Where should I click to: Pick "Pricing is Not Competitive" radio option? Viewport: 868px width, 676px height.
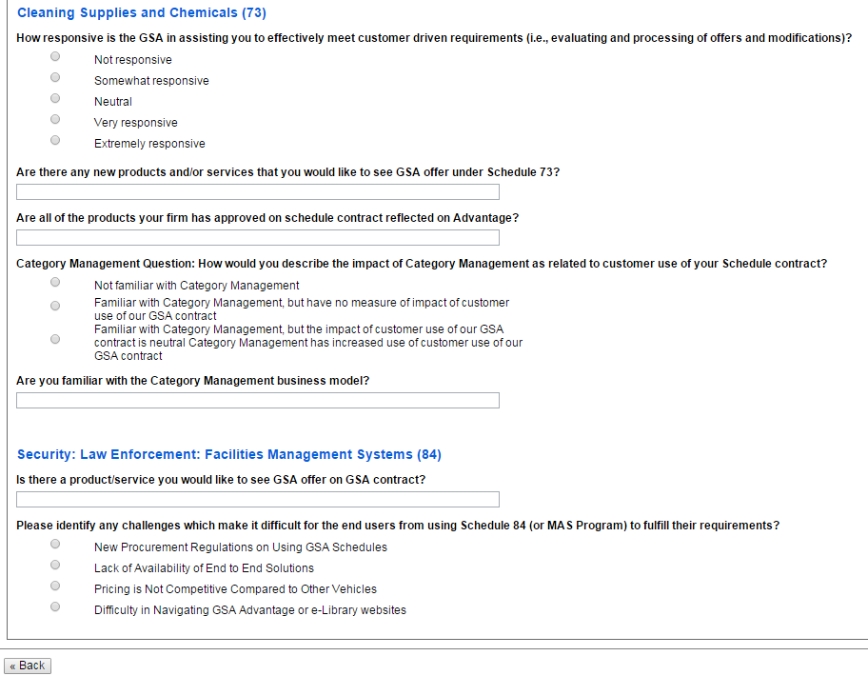pos(55,587)
